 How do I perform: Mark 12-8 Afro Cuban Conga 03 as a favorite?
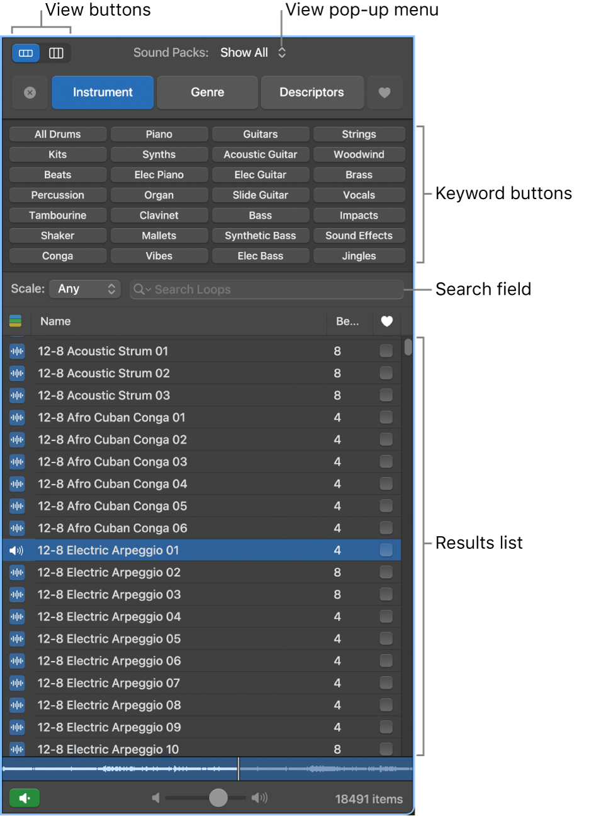[386, 461]
